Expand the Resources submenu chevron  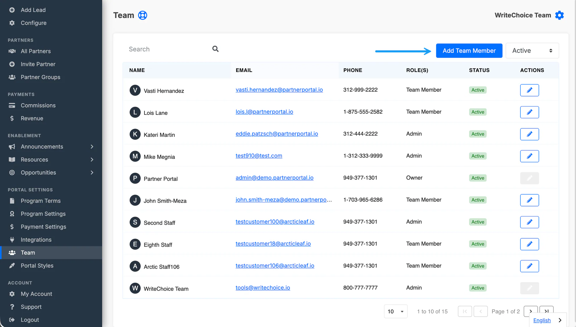[x=92, y=159]
